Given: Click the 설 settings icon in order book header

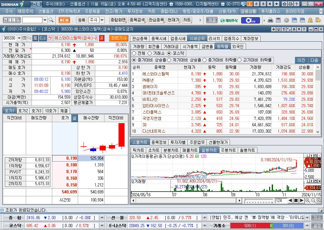Looking at the screenshot, I should (74, 118).
